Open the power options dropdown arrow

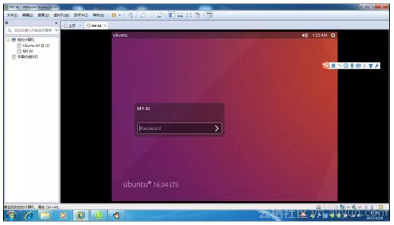click(120, 15)
